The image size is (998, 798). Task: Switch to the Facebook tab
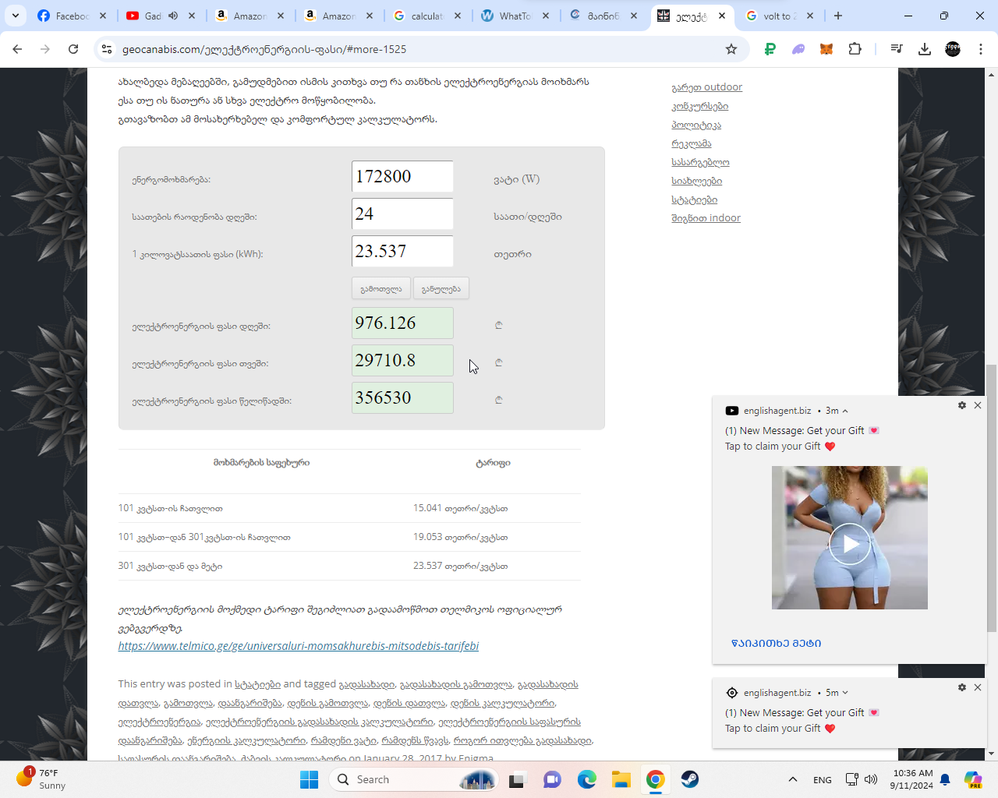coord(72,16)
